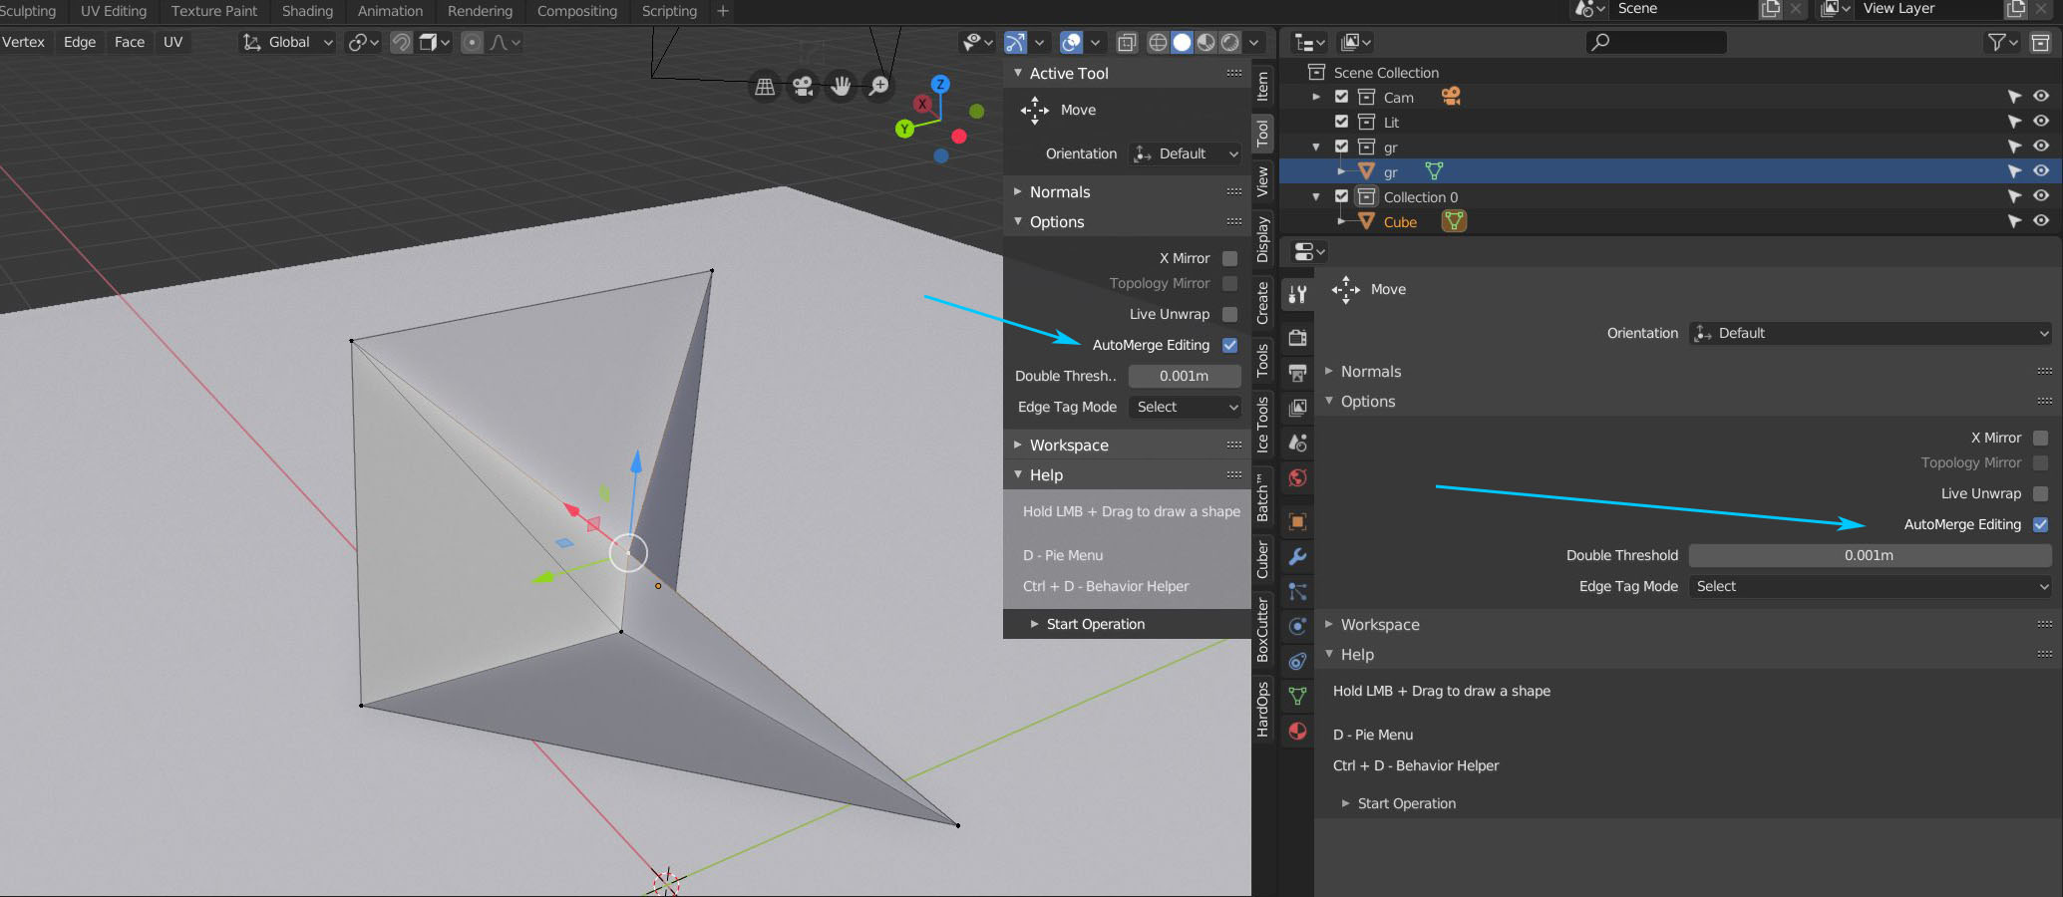Expand the Cam collection in outliner
The height and width of the screenshot is (897, 2063).
click(x=1316, y=97)
